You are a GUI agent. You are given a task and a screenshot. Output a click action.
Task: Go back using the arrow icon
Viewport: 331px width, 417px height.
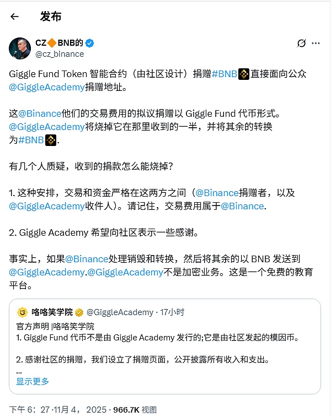coord(14,17)
